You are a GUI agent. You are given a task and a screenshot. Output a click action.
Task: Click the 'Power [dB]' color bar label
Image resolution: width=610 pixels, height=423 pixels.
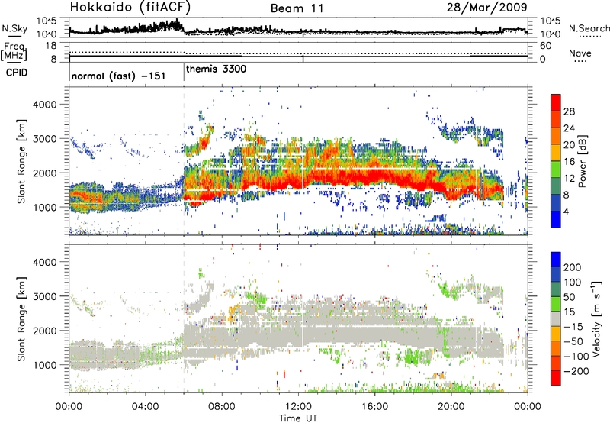pyautogui.click(x=582, y=161)
